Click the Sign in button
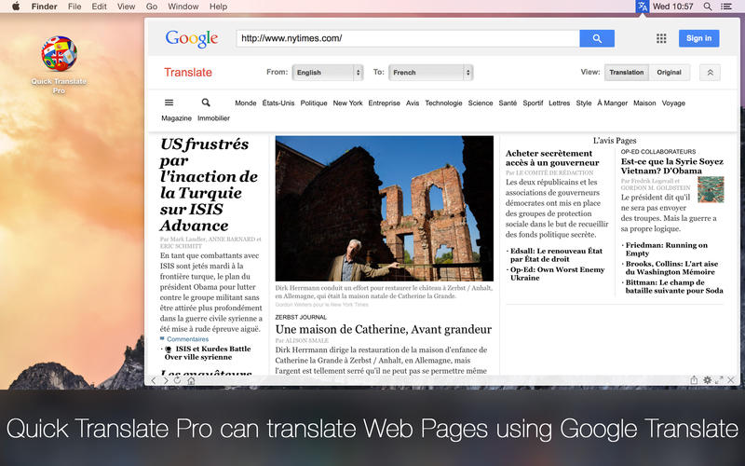Screen dimensions: 745x466 point(698,38)
